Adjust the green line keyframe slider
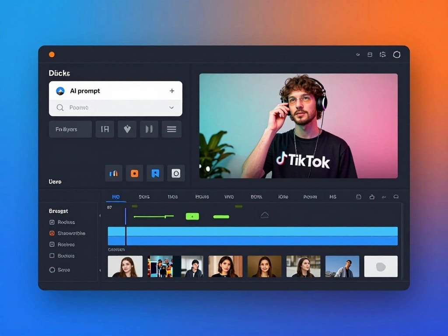The image size is (448, 336). (x=154, y=217)
